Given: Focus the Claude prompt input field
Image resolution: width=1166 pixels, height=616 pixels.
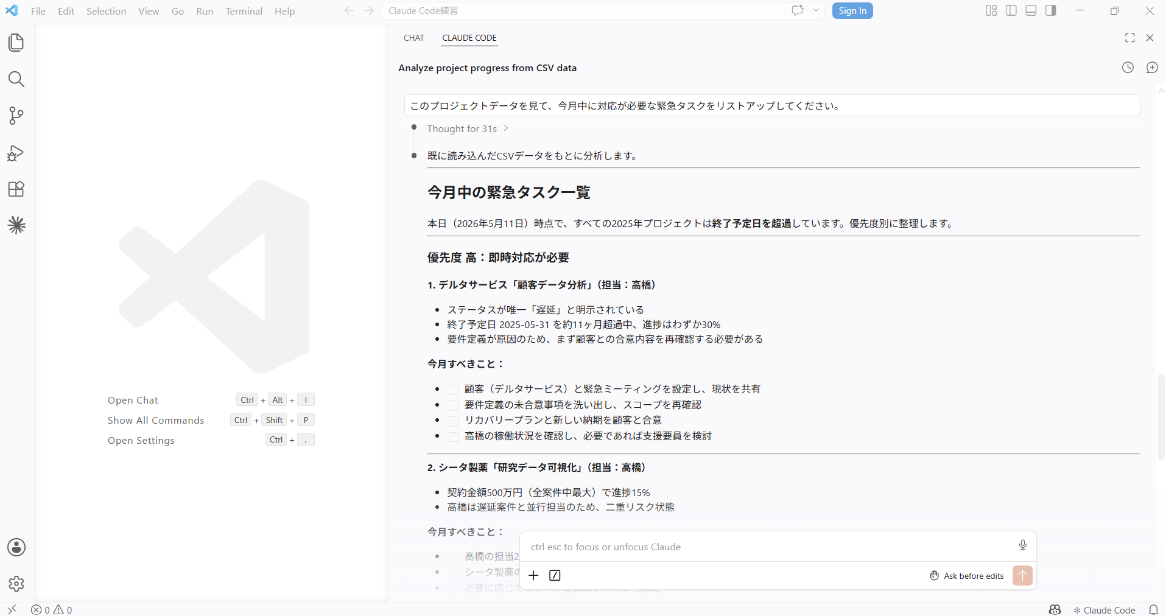Looking at the screenshot, I should [768, 547].
